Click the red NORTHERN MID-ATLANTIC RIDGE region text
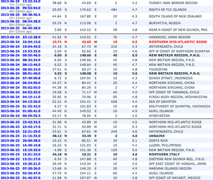213x180 pixels. [178, 42]
